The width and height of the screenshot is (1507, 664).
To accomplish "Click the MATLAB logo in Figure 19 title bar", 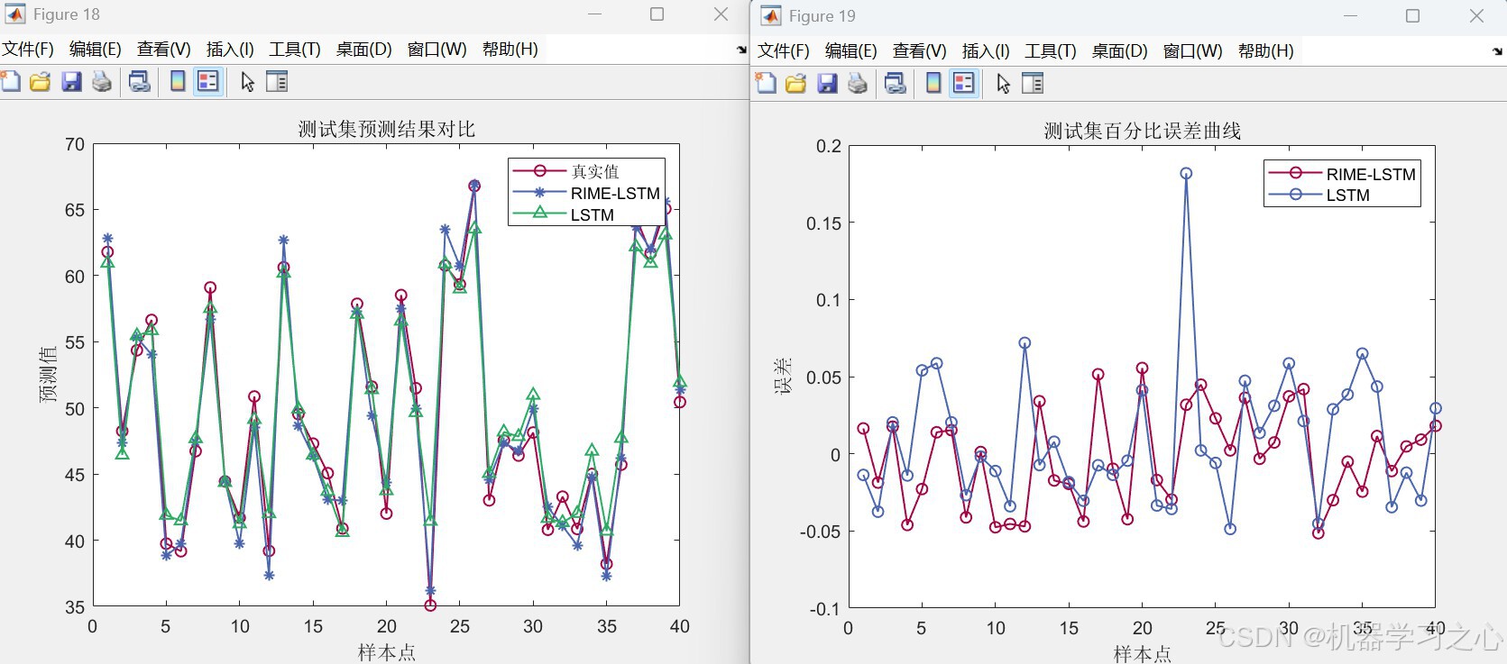I will (771, 16).
